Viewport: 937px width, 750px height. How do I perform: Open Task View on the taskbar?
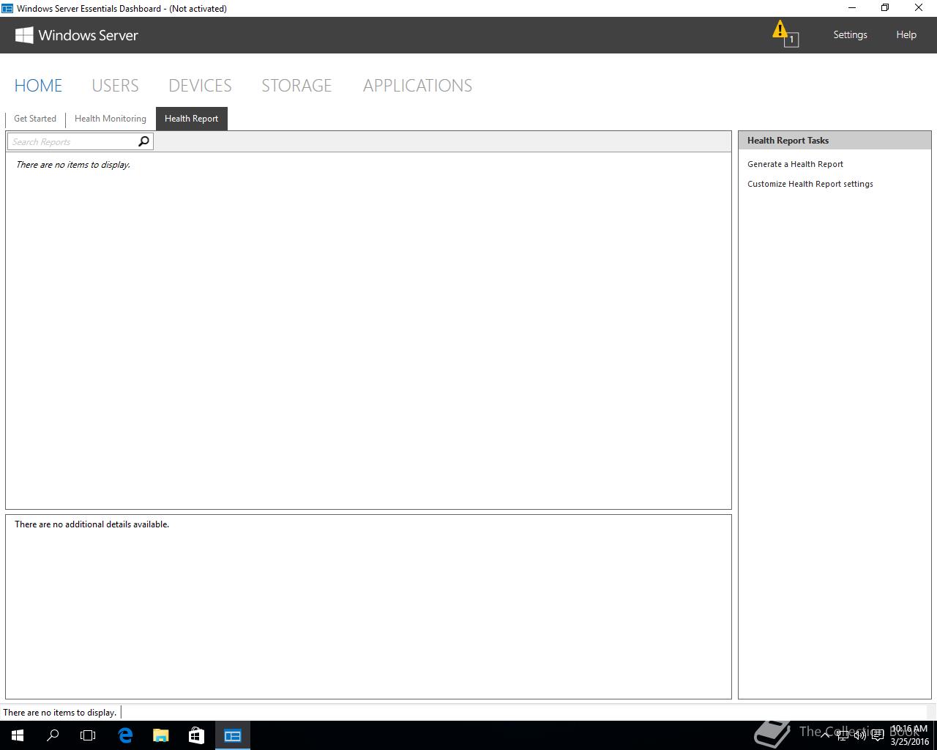(88, 735)
